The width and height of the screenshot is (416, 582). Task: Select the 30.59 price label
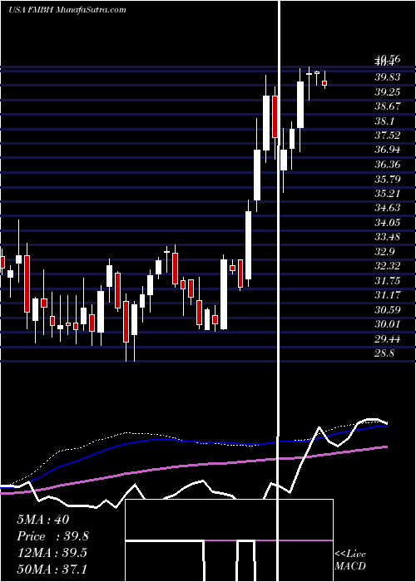388,309
